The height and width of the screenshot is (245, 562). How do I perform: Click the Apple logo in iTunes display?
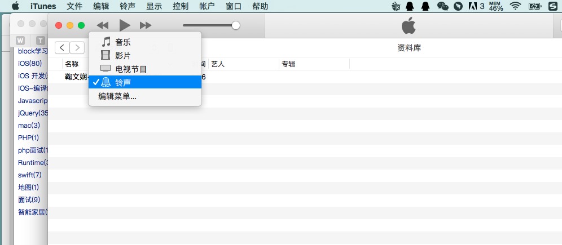click(409, 26)
